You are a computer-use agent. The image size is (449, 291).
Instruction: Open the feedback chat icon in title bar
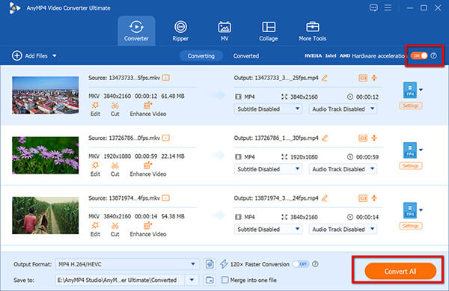[x=373, y=7]
